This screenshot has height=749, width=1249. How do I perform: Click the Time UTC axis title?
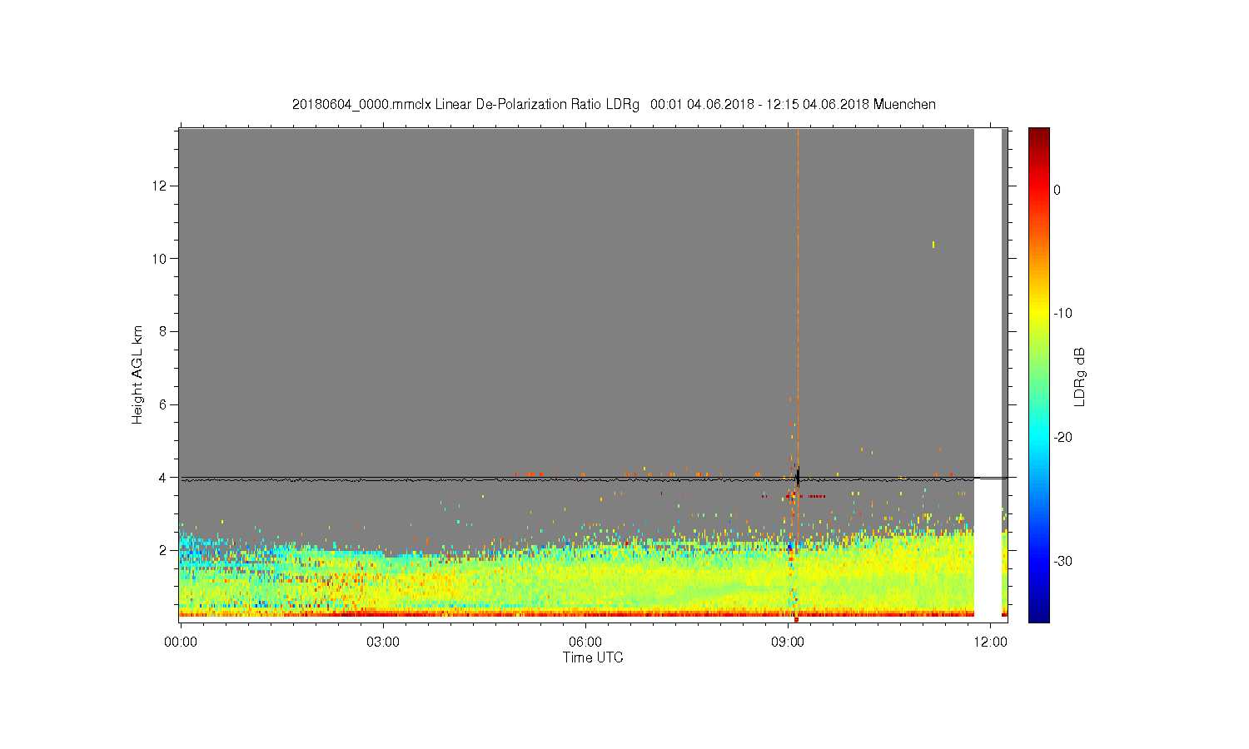tap(593, 657)
